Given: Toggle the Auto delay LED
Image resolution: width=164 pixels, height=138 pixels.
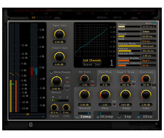Looking at the screenshot, I should (x=154, y=23).
